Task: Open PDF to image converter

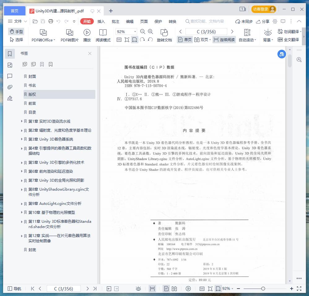Action: [x=70, y=36]
